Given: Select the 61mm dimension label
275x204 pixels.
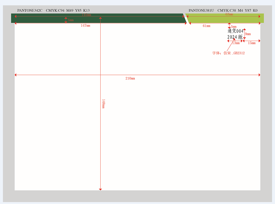Looking at the screenshot, I should (x=206, y=26).
